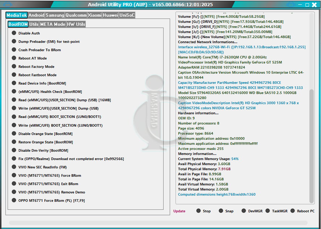Click the logo icon in the top-left corner
Viewport: 321px width, 229px height.
[8, 5]
